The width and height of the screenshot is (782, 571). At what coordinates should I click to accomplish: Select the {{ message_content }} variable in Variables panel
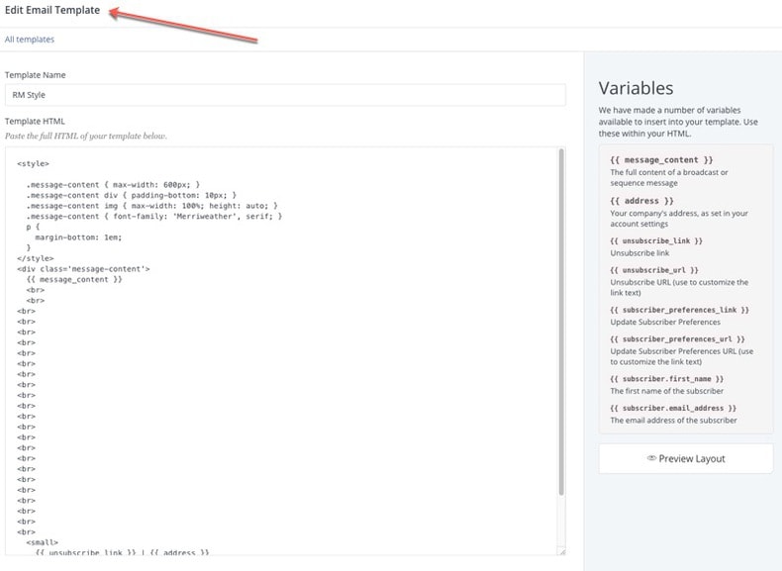click(661, 160)
